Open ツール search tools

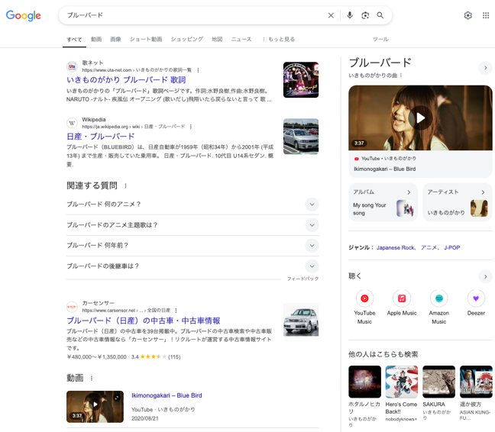coord(380,39)
